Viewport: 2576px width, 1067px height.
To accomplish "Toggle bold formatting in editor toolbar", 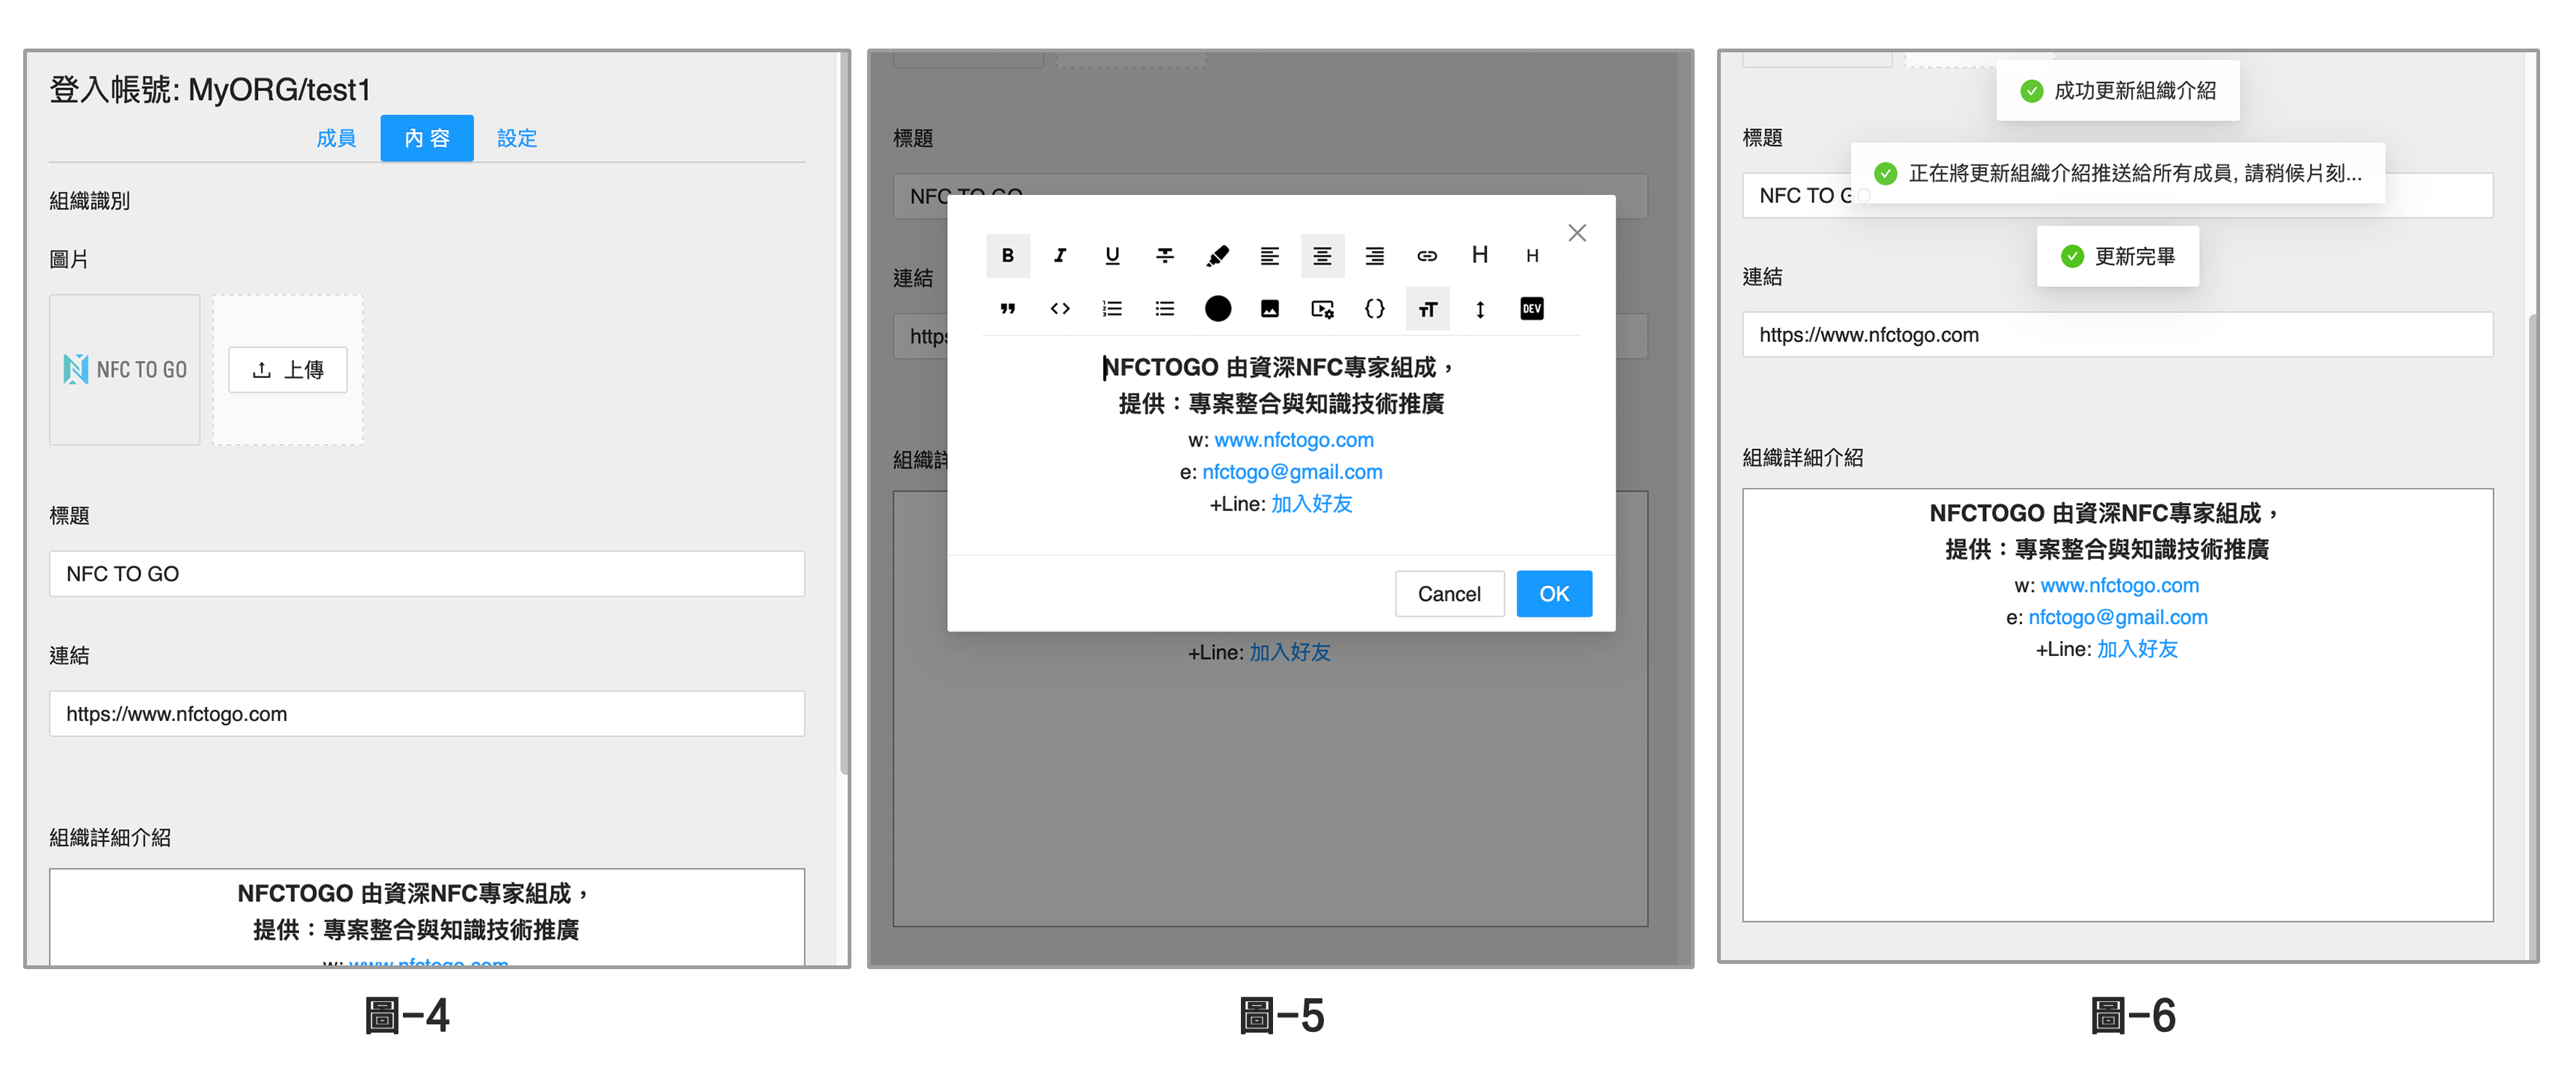I will (x=1007, y=256).
